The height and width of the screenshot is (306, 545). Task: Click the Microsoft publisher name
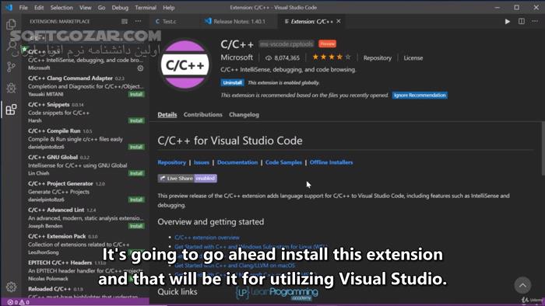(237, 57)
